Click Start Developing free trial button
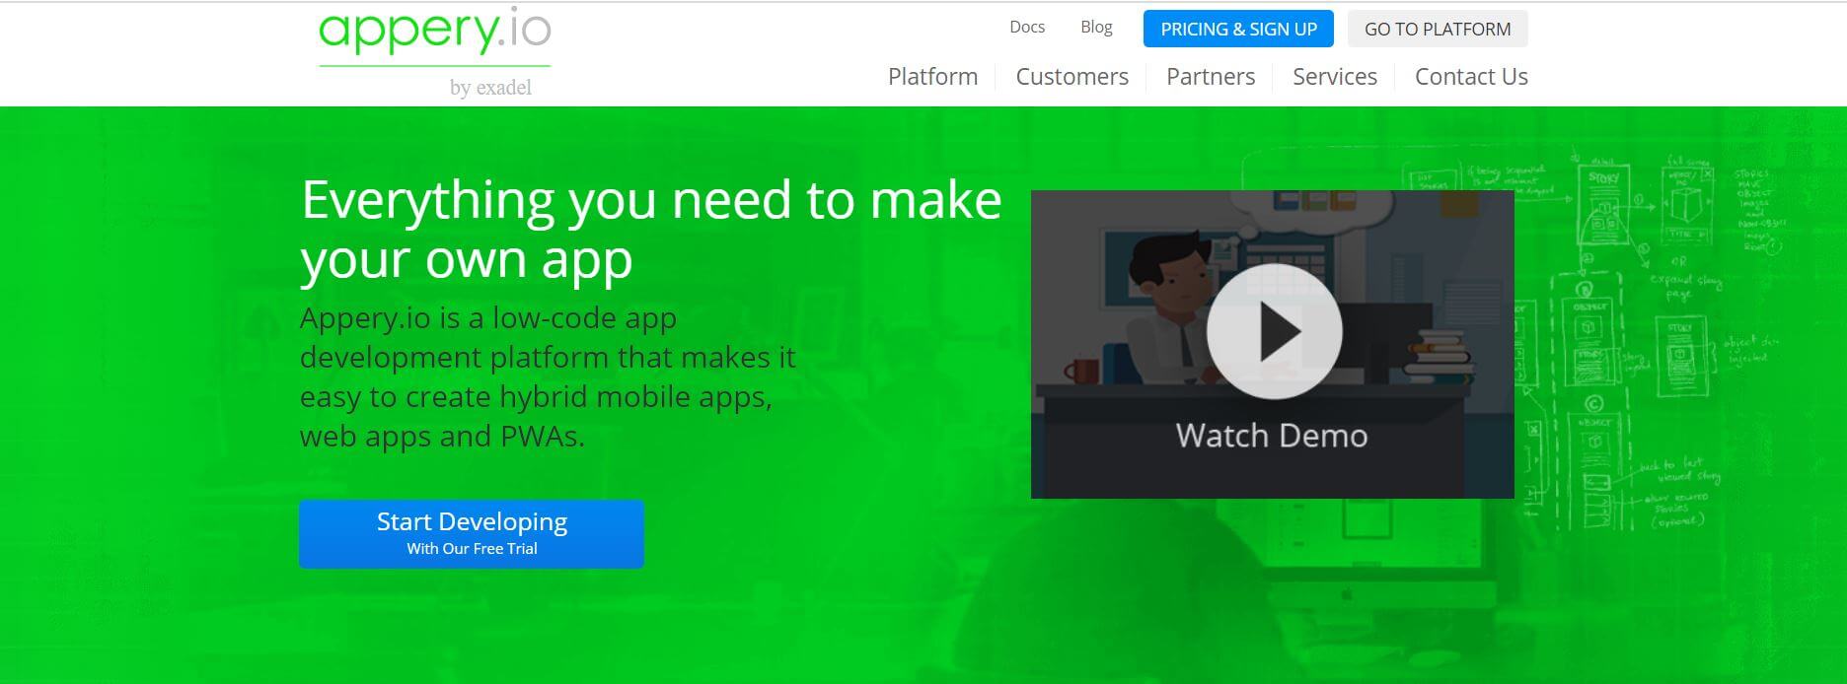 pyautogui.click(x=472, y=533)
